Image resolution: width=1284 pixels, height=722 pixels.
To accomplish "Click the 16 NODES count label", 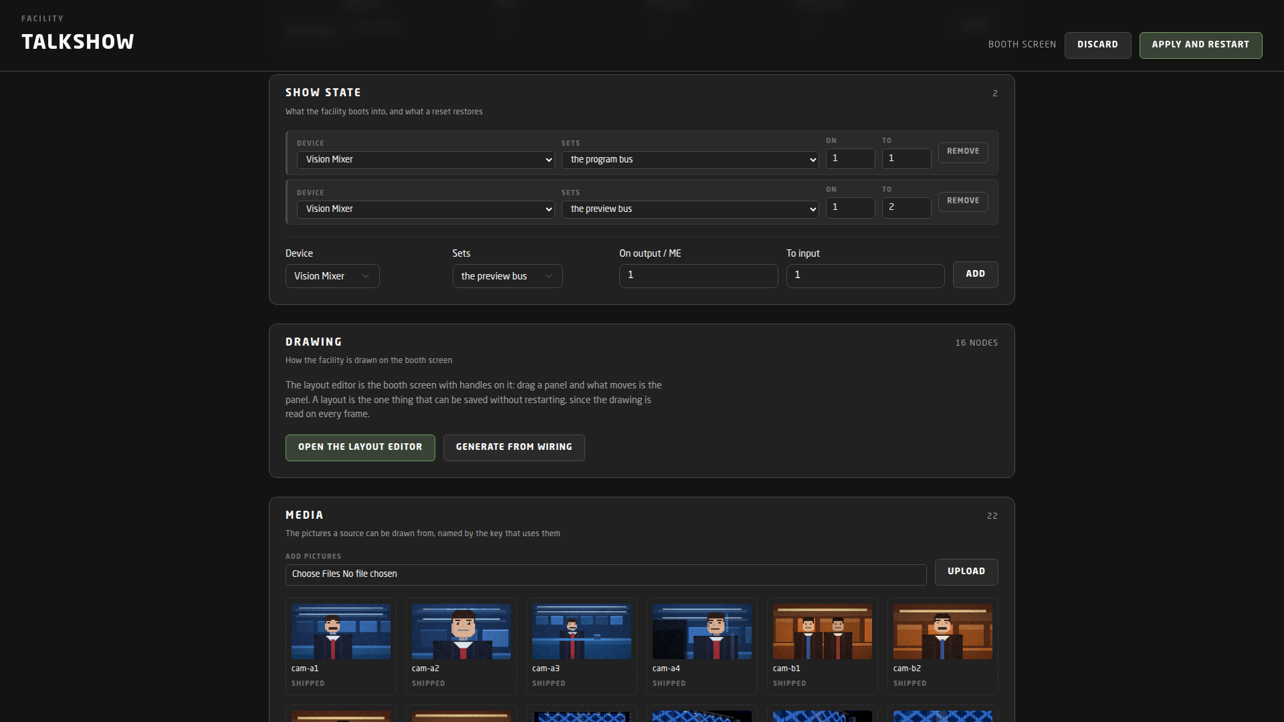I will pyautogui.click(x=976, y=343).
